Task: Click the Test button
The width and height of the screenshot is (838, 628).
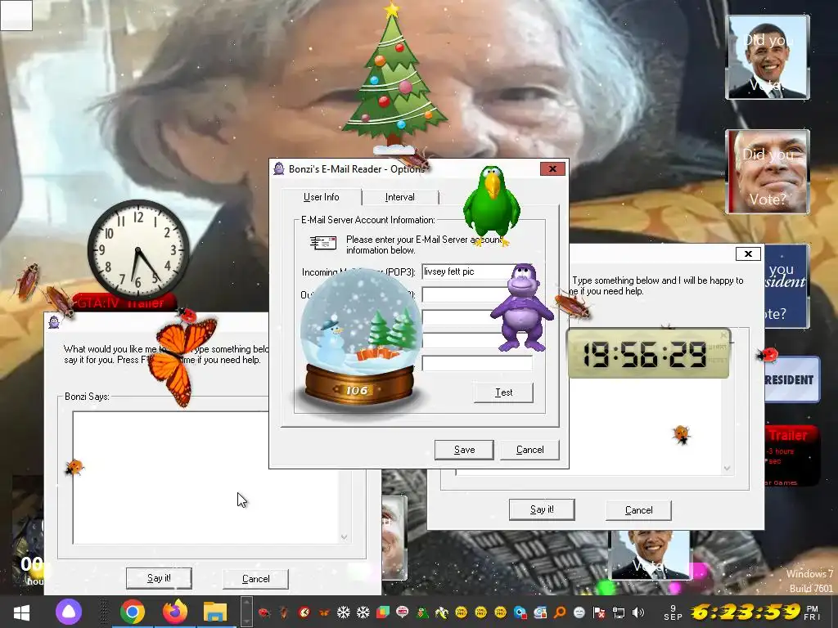Action: click(503, 392)
